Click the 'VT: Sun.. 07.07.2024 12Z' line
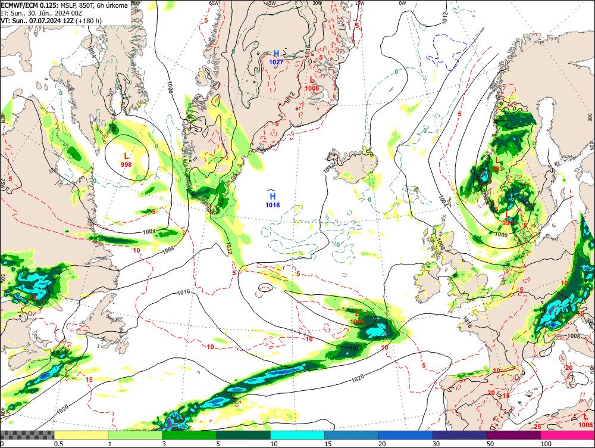 point(51,20)
